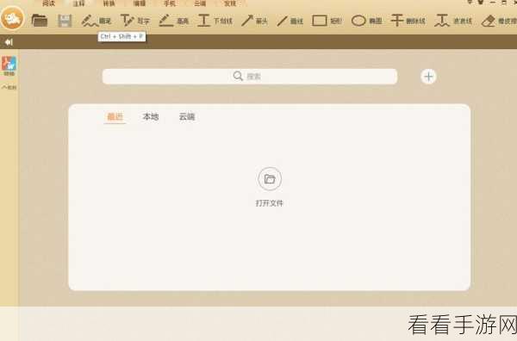The height and width of the screenshot is (341, 517).
Task: Click the open file folder icon in center
Action: click(x=270, y=179)
